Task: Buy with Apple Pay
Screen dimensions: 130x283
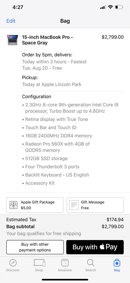Action: 95,247
